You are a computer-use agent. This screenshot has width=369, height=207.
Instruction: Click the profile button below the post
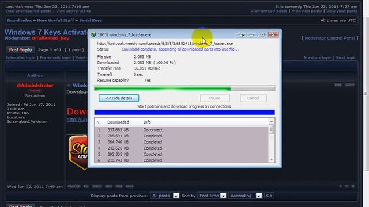pyautogui.click(x=74, y=186)
